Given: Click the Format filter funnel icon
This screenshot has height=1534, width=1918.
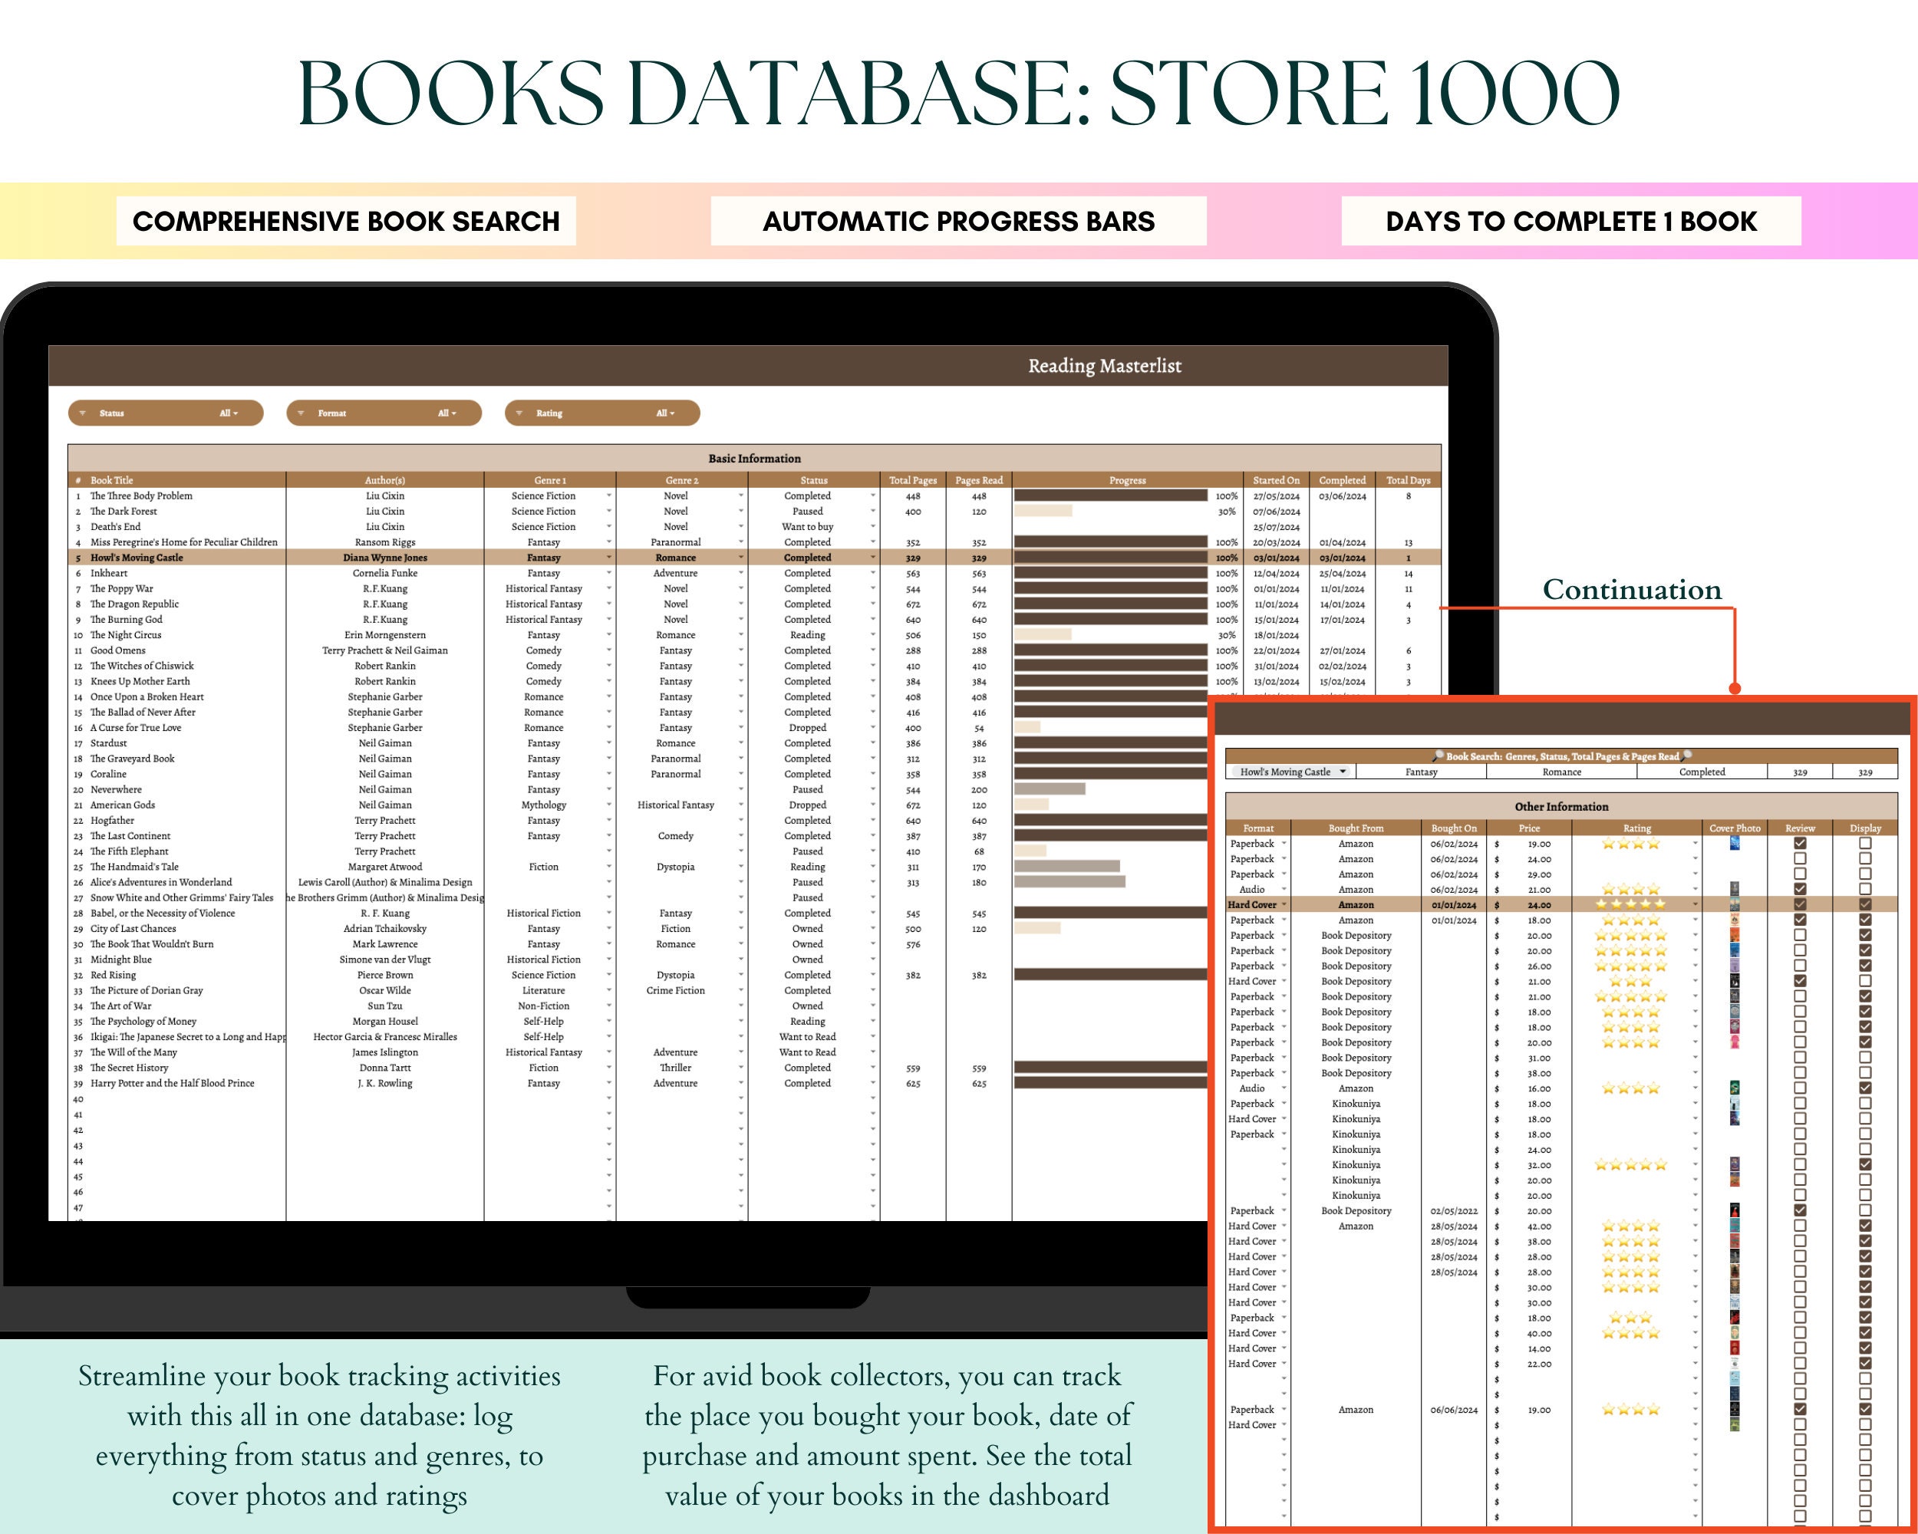Looking at the screenshot, I should point(301,413).
